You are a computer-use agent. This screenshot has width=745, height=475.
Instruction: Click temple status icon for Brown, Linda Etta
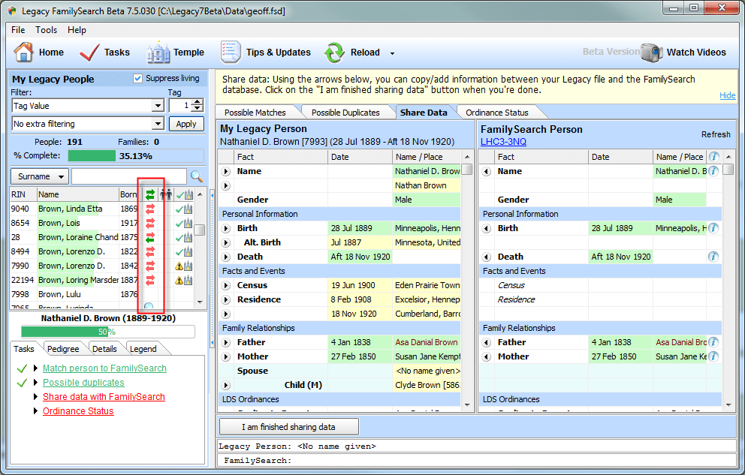pos(184,209)
